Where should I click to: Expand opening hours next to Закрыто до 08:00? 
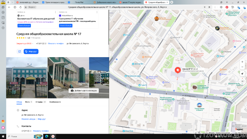pos(32,44)
